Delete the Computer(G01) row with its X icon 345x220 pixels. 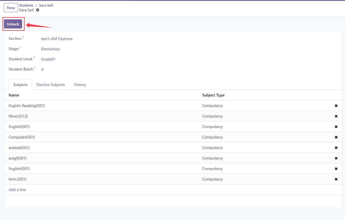pyautogui.click(x=336, y=137)
